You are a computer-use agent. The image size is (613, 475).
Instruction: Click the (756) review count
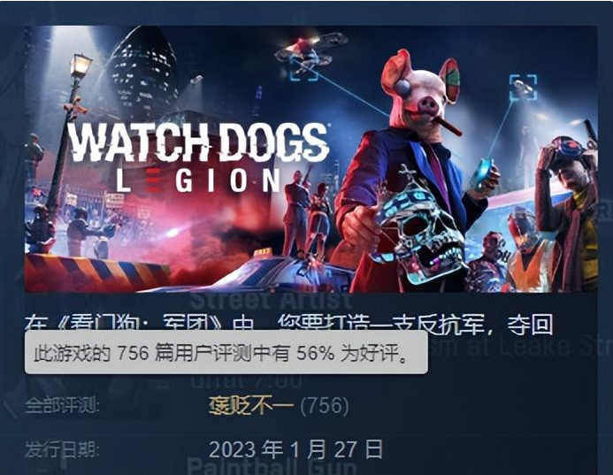point(325,406)
